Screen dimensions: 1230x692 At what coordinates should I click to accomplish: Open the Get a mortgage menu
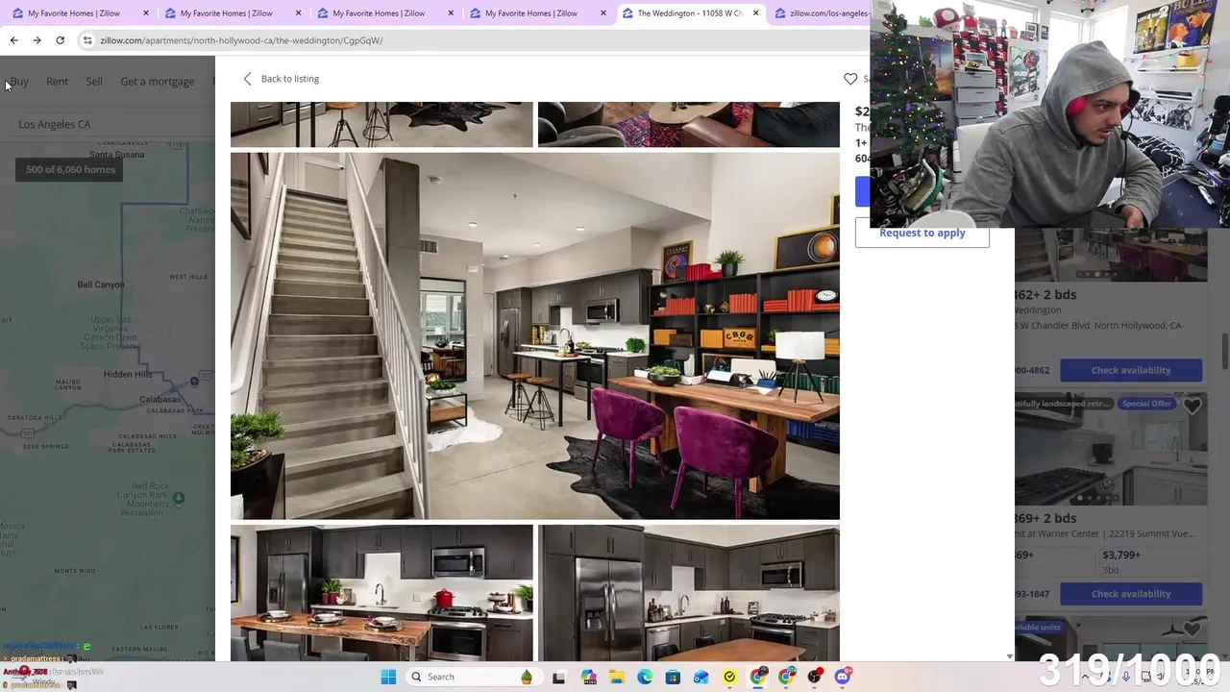pyautogui.click(x=158, y=82)
